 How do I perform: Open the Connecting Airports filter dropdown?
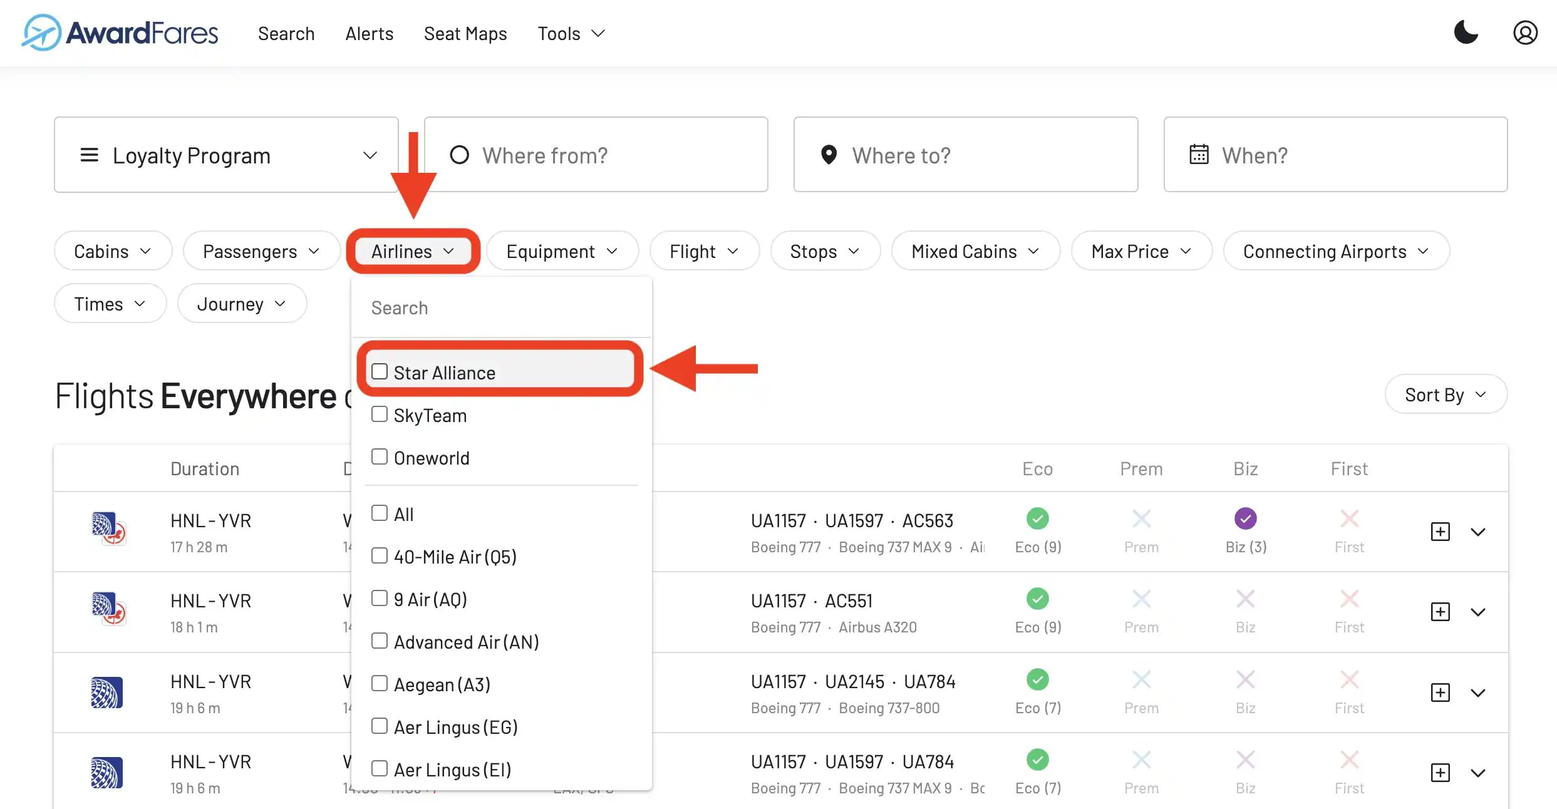click(1336, 251)
